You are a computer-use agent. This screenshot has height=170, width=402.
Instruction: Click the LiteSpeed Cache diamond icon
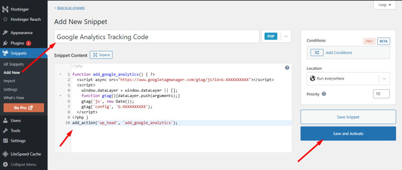click(x=6, y=154)
